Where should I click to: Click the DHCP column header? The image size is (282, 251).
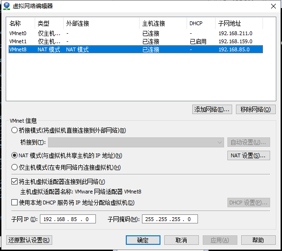tap(201, 23)
